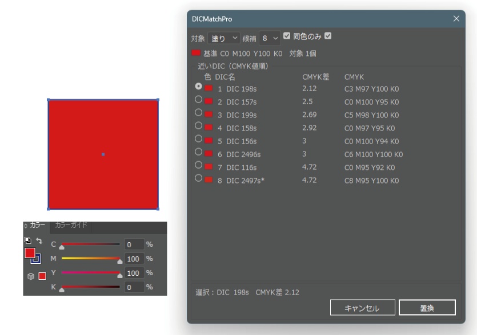Click the C cyan slider track
This screenshot has height=335, width=477.
click(x=91, y=244)
